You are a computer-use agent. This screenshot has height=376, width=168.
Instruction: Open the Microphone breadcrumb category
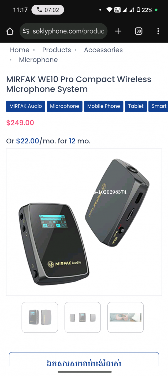click(x=38, y=60)
